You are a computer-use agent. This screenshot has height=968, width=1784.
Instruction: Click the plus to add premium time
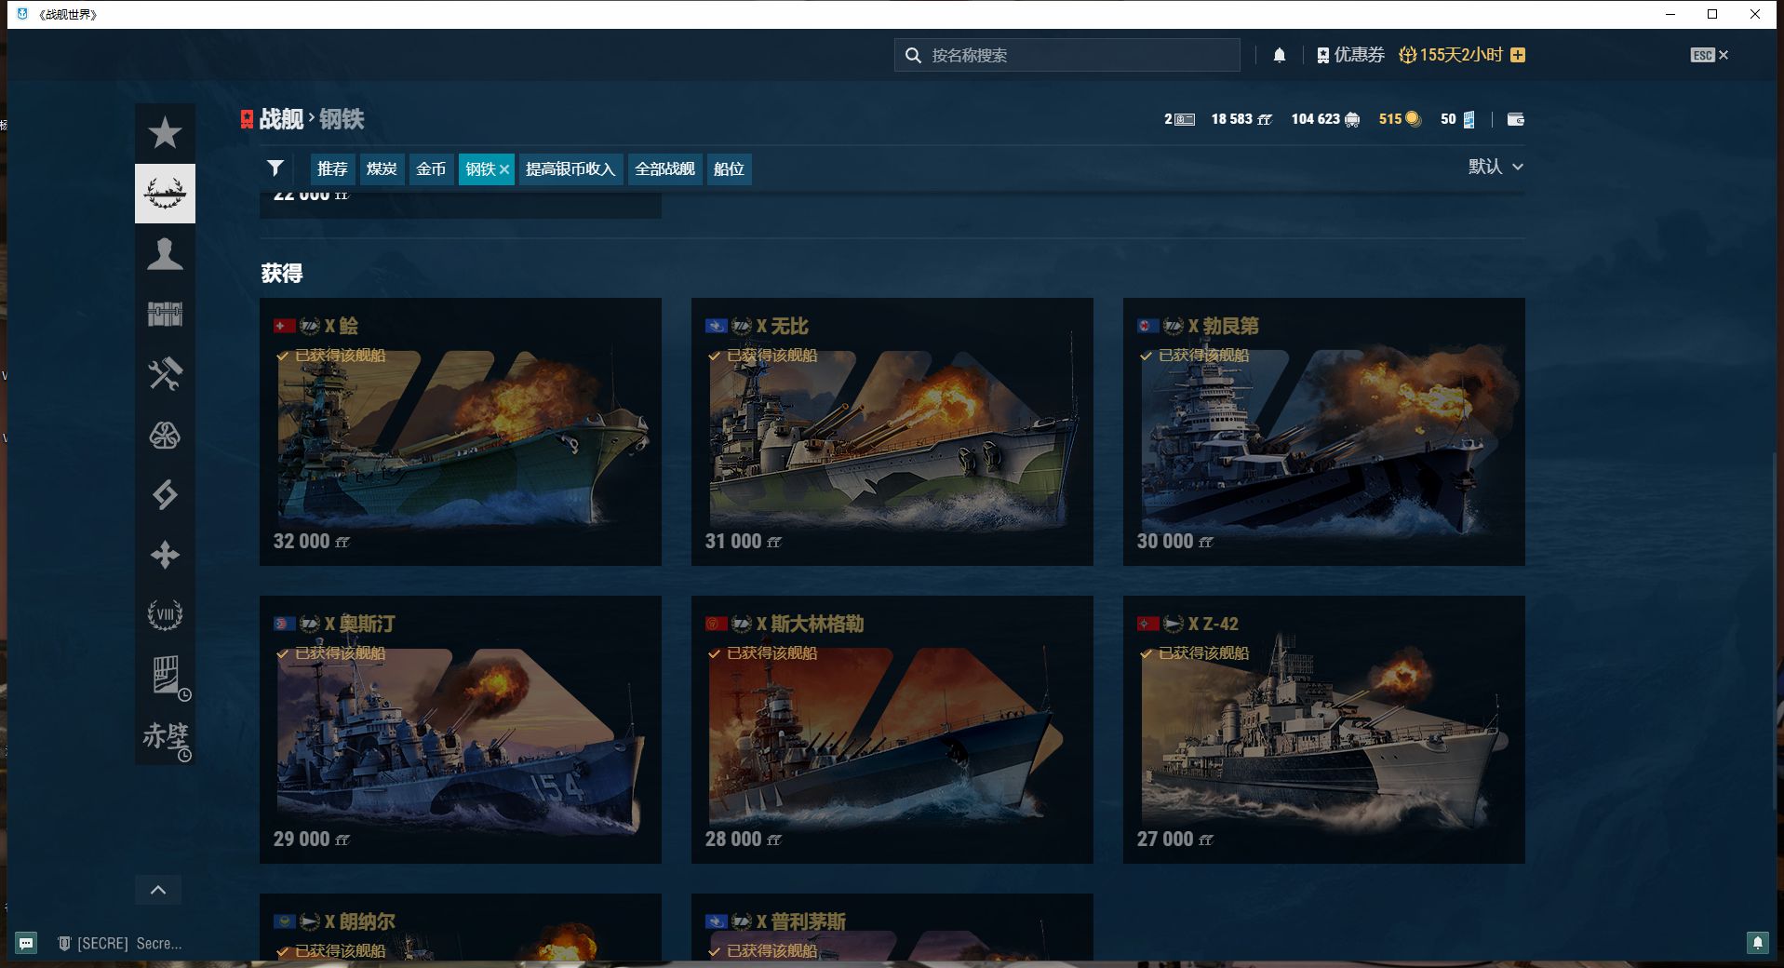[1518, 55]
